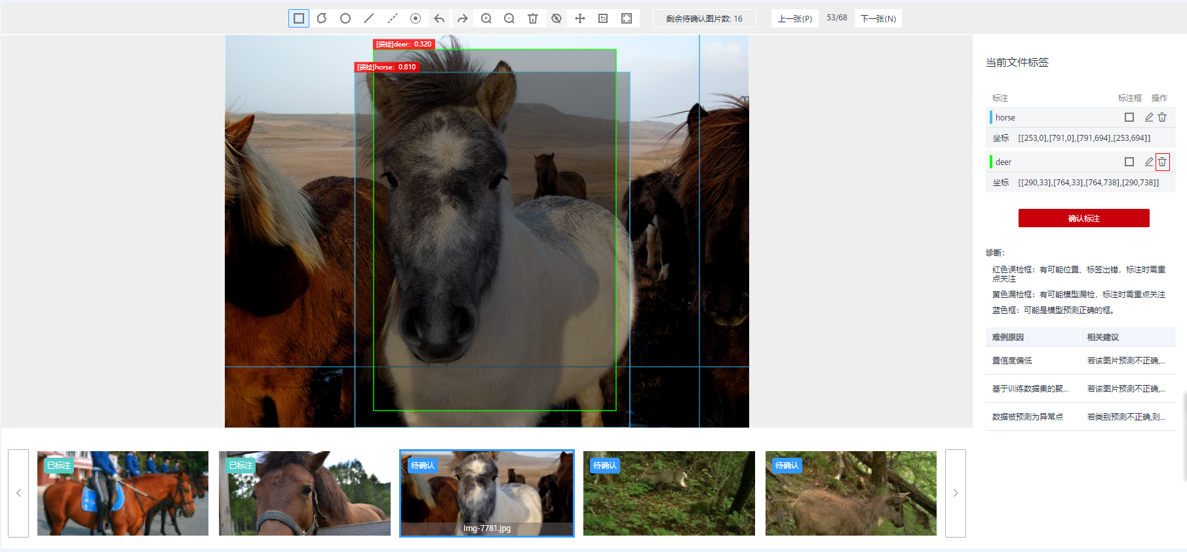This screenshot has height=552, width=1187.
Task: Click the blue horse label color bar
Action: (x=990, y=117)
